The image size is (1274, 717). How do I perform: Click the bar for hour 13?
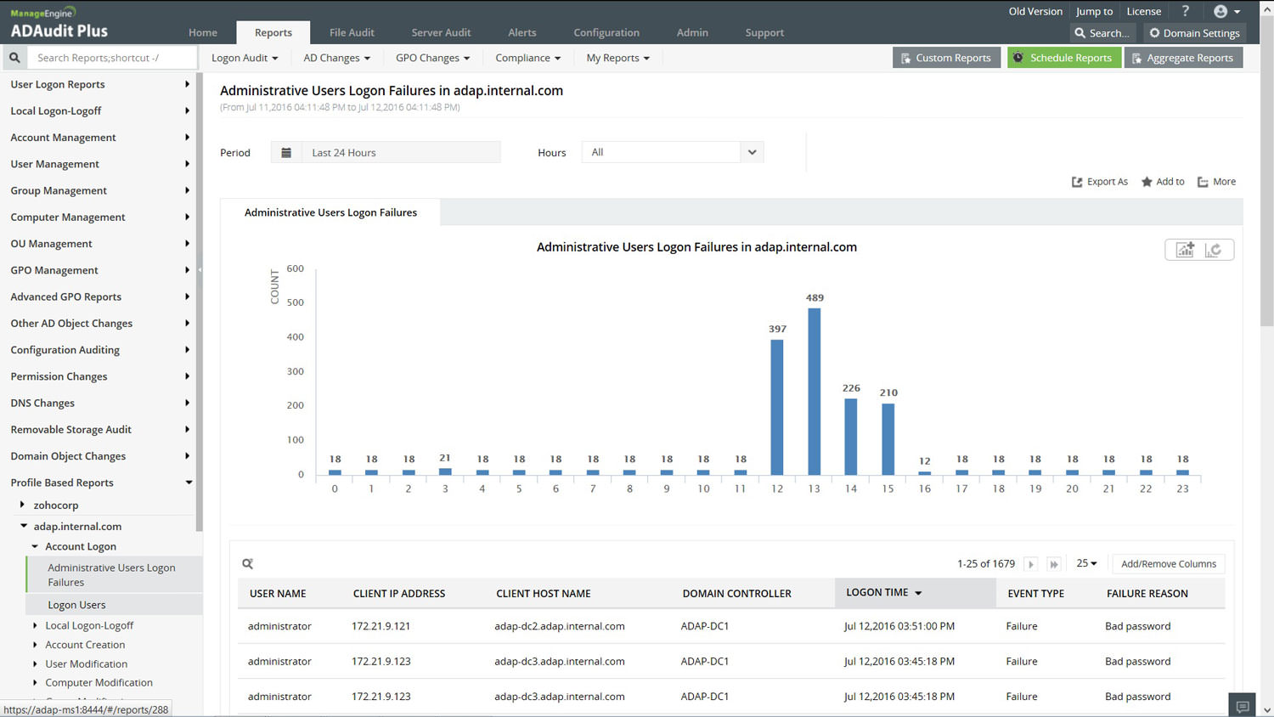point(814,391)
